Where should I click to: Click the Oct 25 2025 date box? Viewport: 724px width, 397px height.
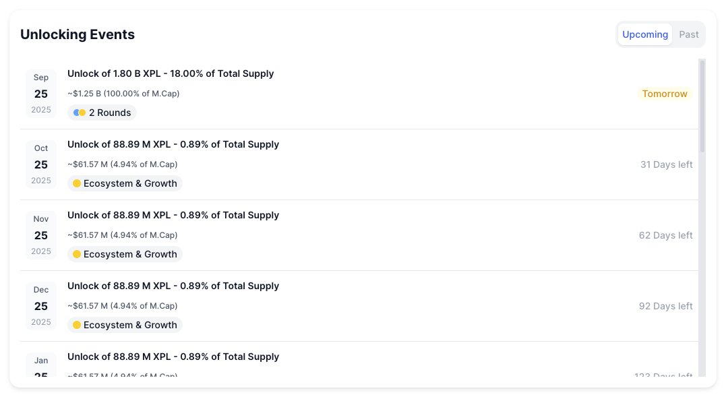[41, 164]
